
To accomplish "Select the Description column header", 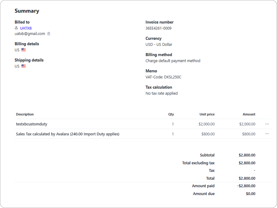I will click(25, 114).
